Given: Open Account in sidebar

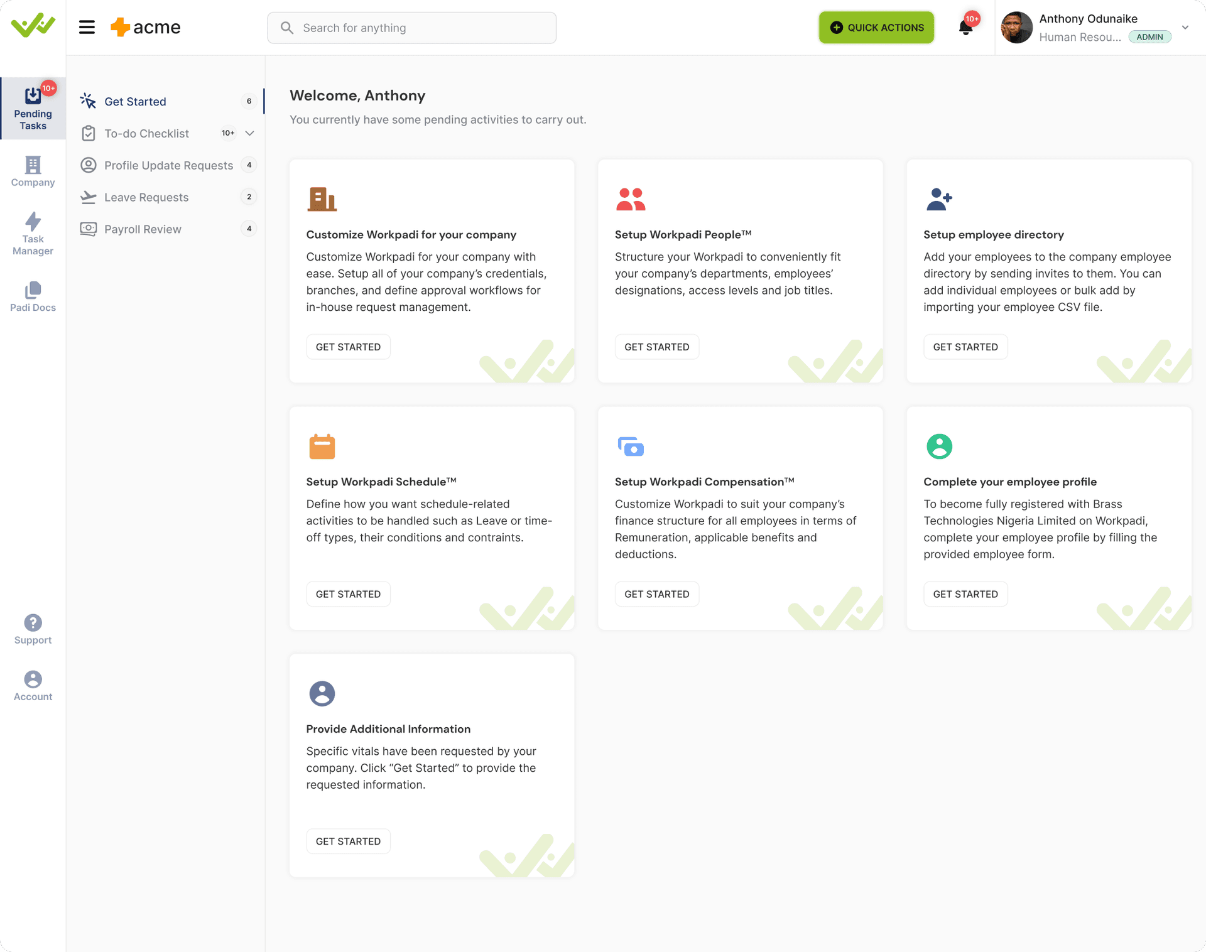Looking at the screenshot, I should tap(33, 686).
